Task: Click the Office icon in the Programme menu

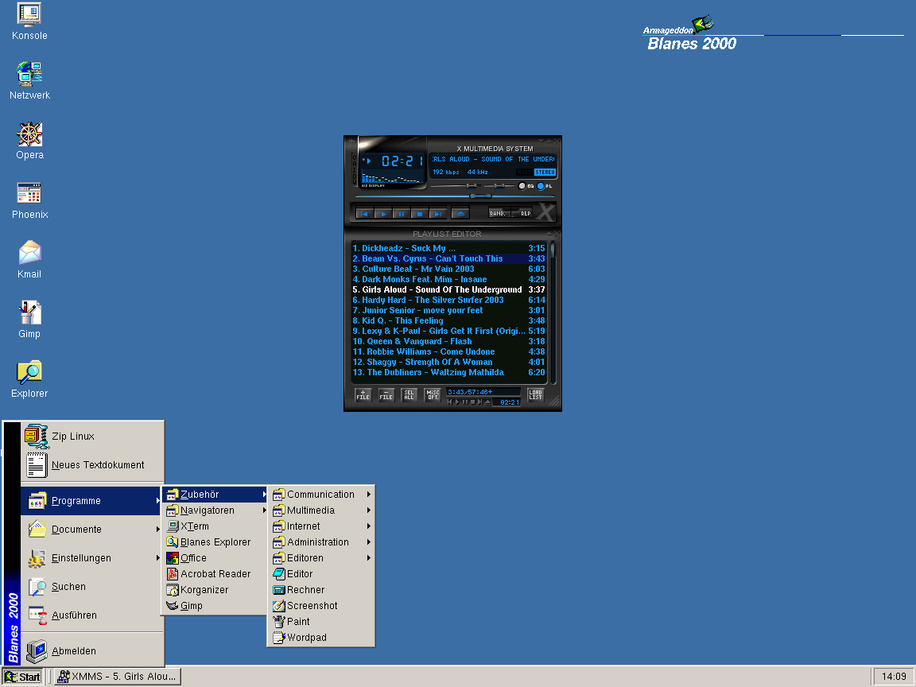Action: [x=173, y=558]
